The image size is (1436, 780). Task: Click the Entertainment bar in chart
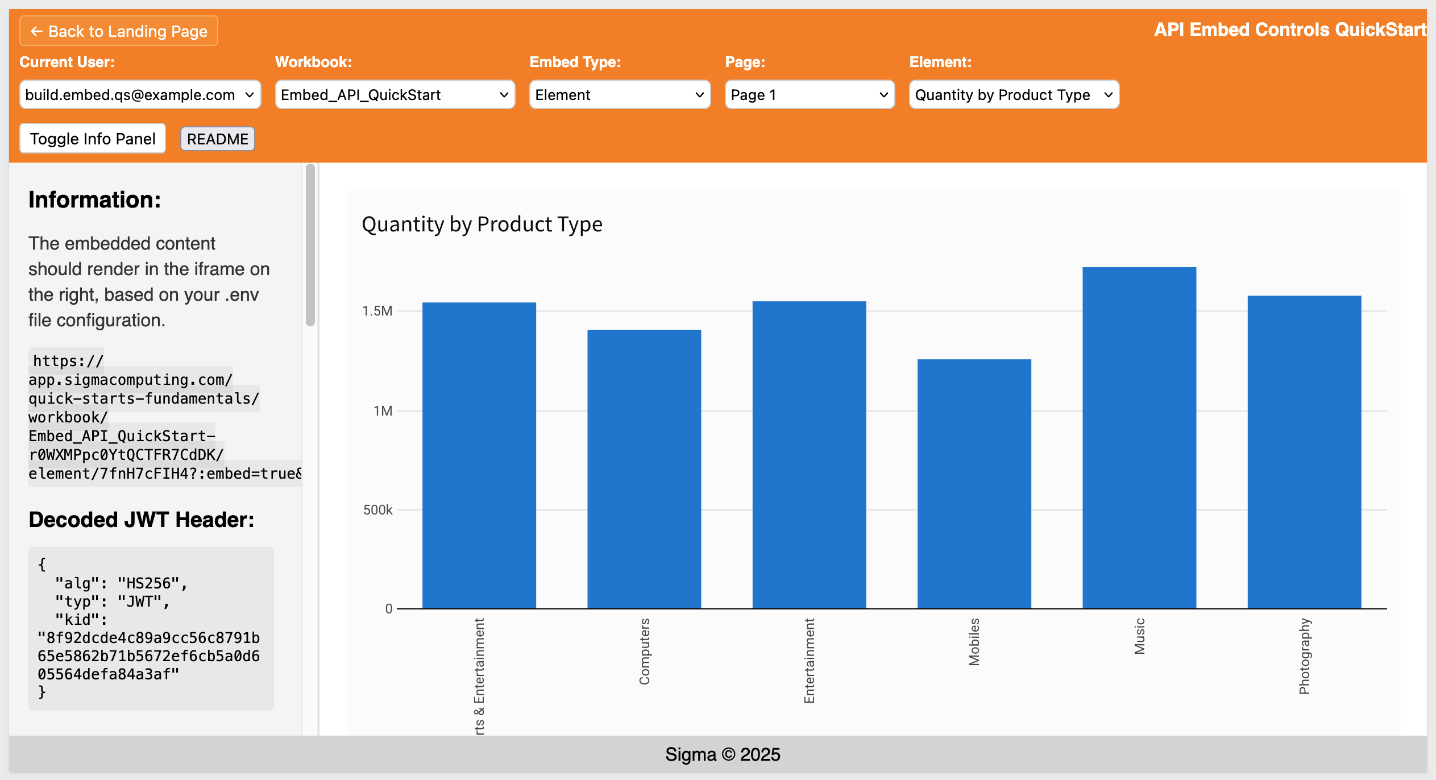click(x=809, y=455)
